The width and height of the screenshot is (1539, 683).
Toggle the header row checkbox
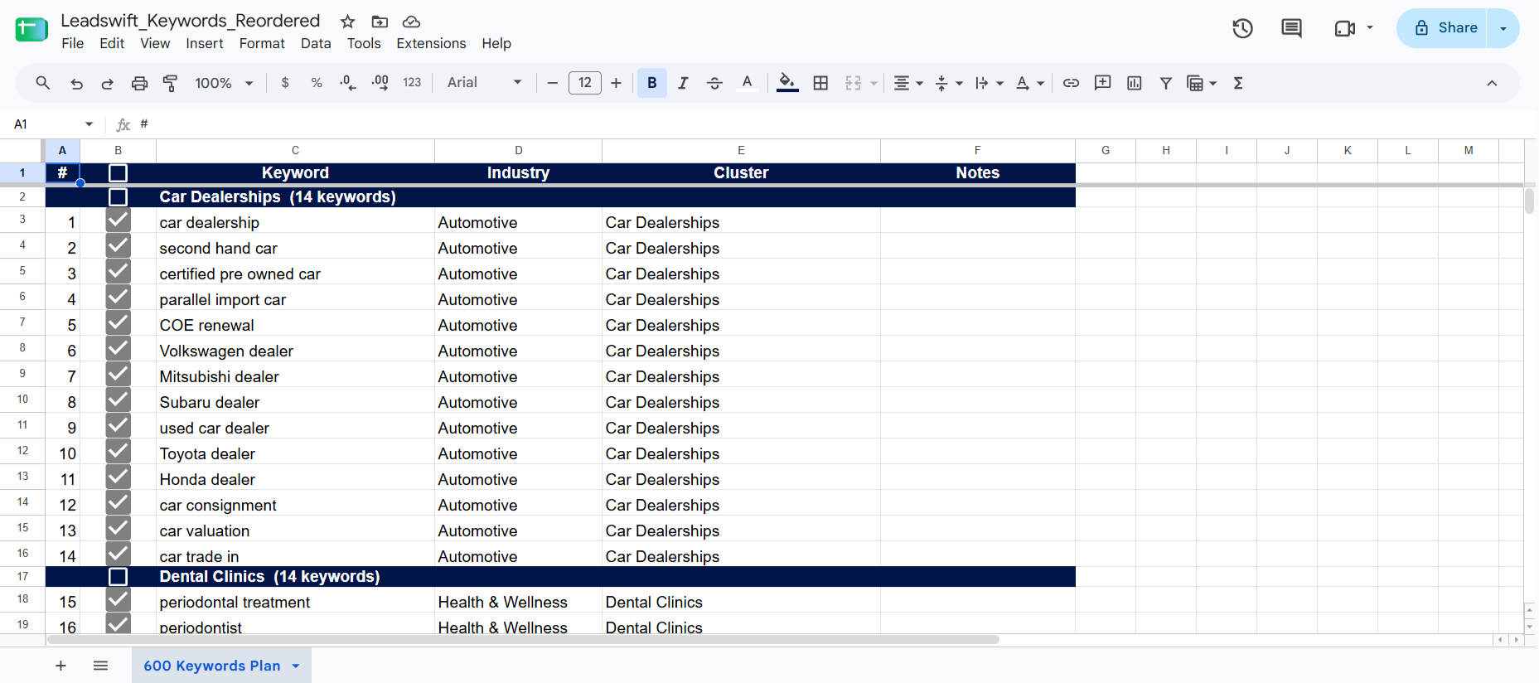tap(118, 173)
